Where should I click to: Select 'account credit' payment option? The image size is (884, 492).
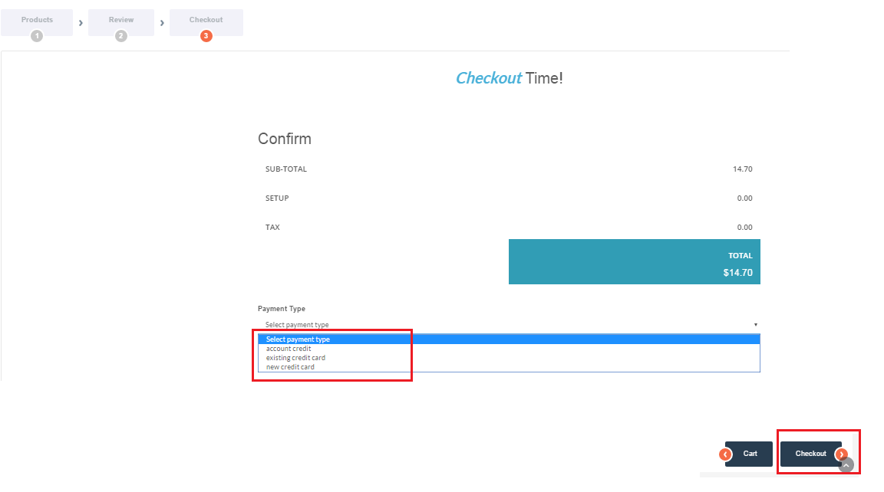289,349
